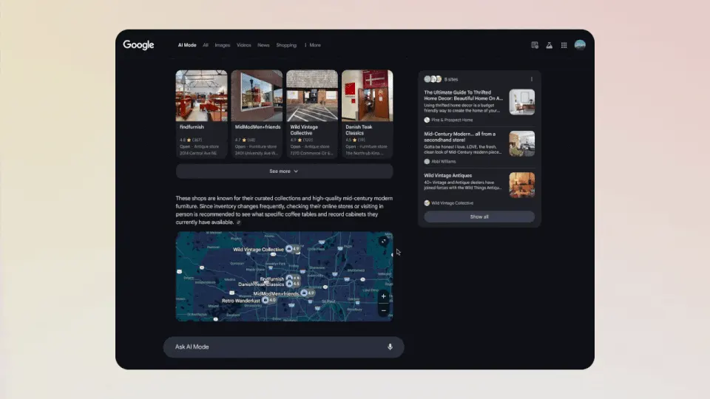Open the Wild Vintage Collective card photo
The width and height of the screenshot is (710, 399).
(312, 95)
